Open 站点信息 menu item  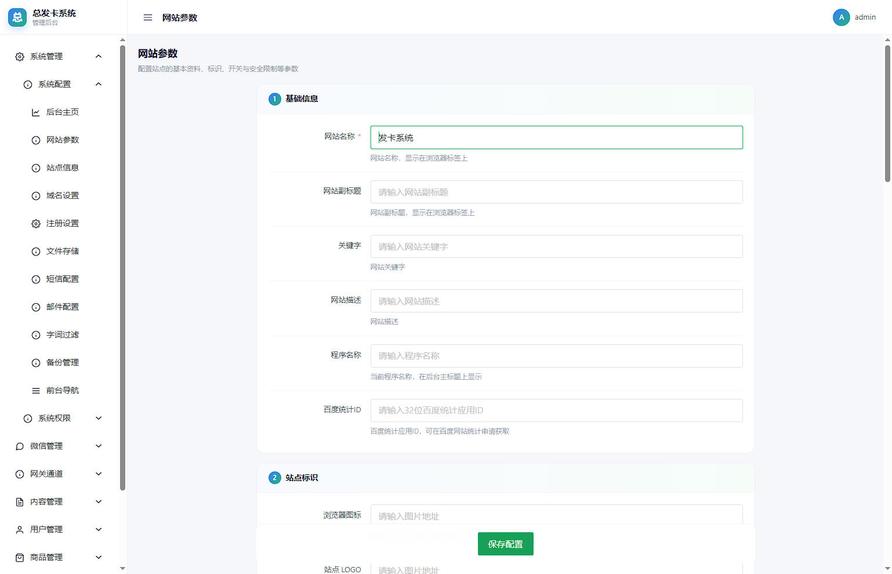pyautogui.click(x=63, y=168)
